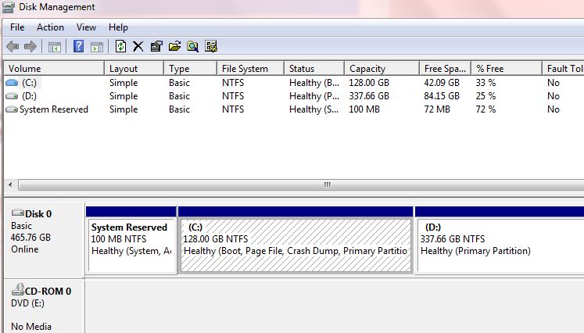The image size is (584, 333).
Task: Click the C: volume drive icon
Action: point(12,83)
